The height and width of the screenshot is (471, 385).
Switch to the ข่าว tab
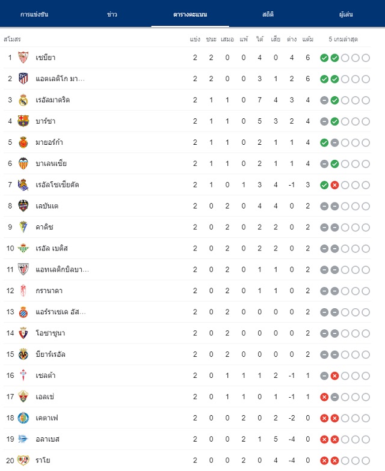click(112, 14)
